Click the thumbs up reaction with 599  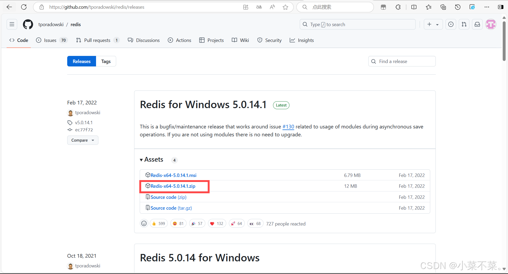(x=159, y=224)
